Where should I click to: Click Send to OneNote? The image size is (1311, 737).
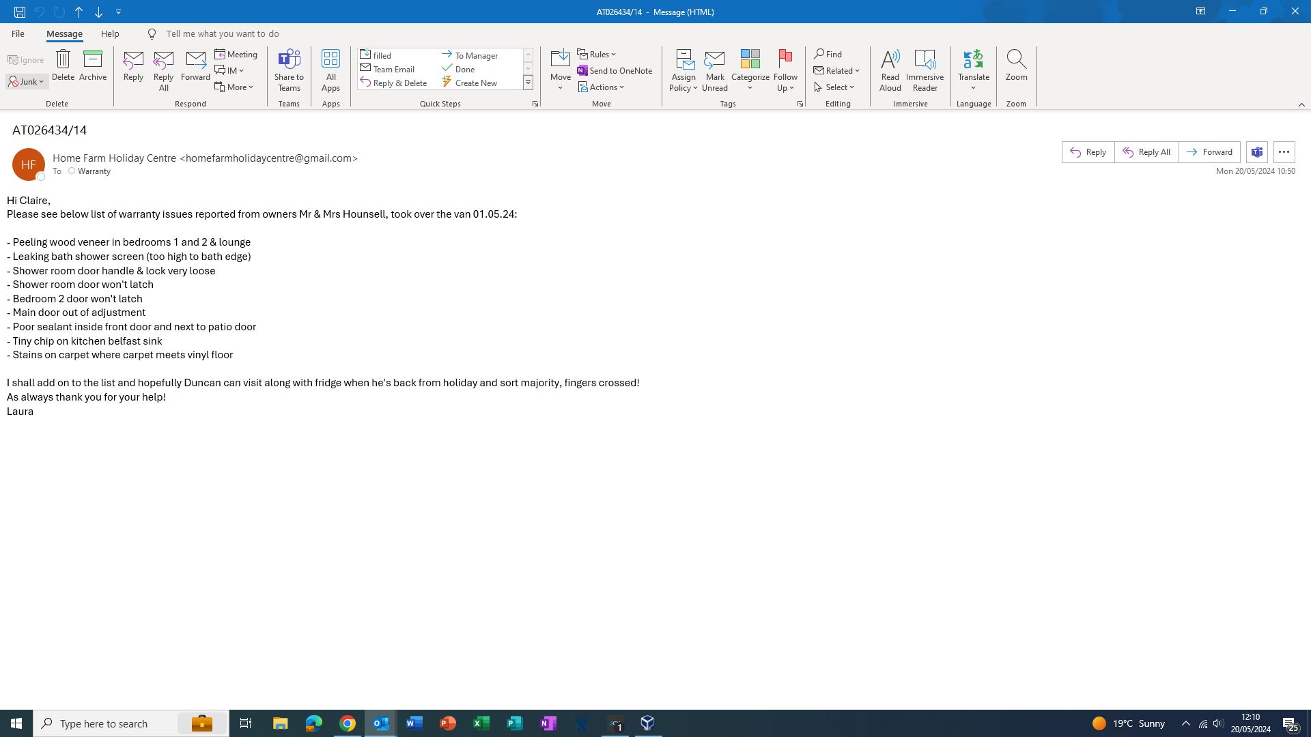(x=615, y=70)
